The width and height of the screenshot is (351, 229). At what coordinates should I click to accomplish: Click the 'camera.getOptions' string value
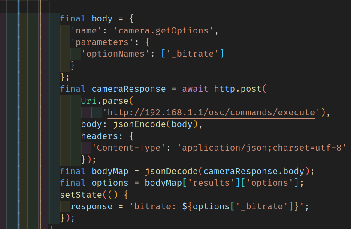[x=163, y=30]
